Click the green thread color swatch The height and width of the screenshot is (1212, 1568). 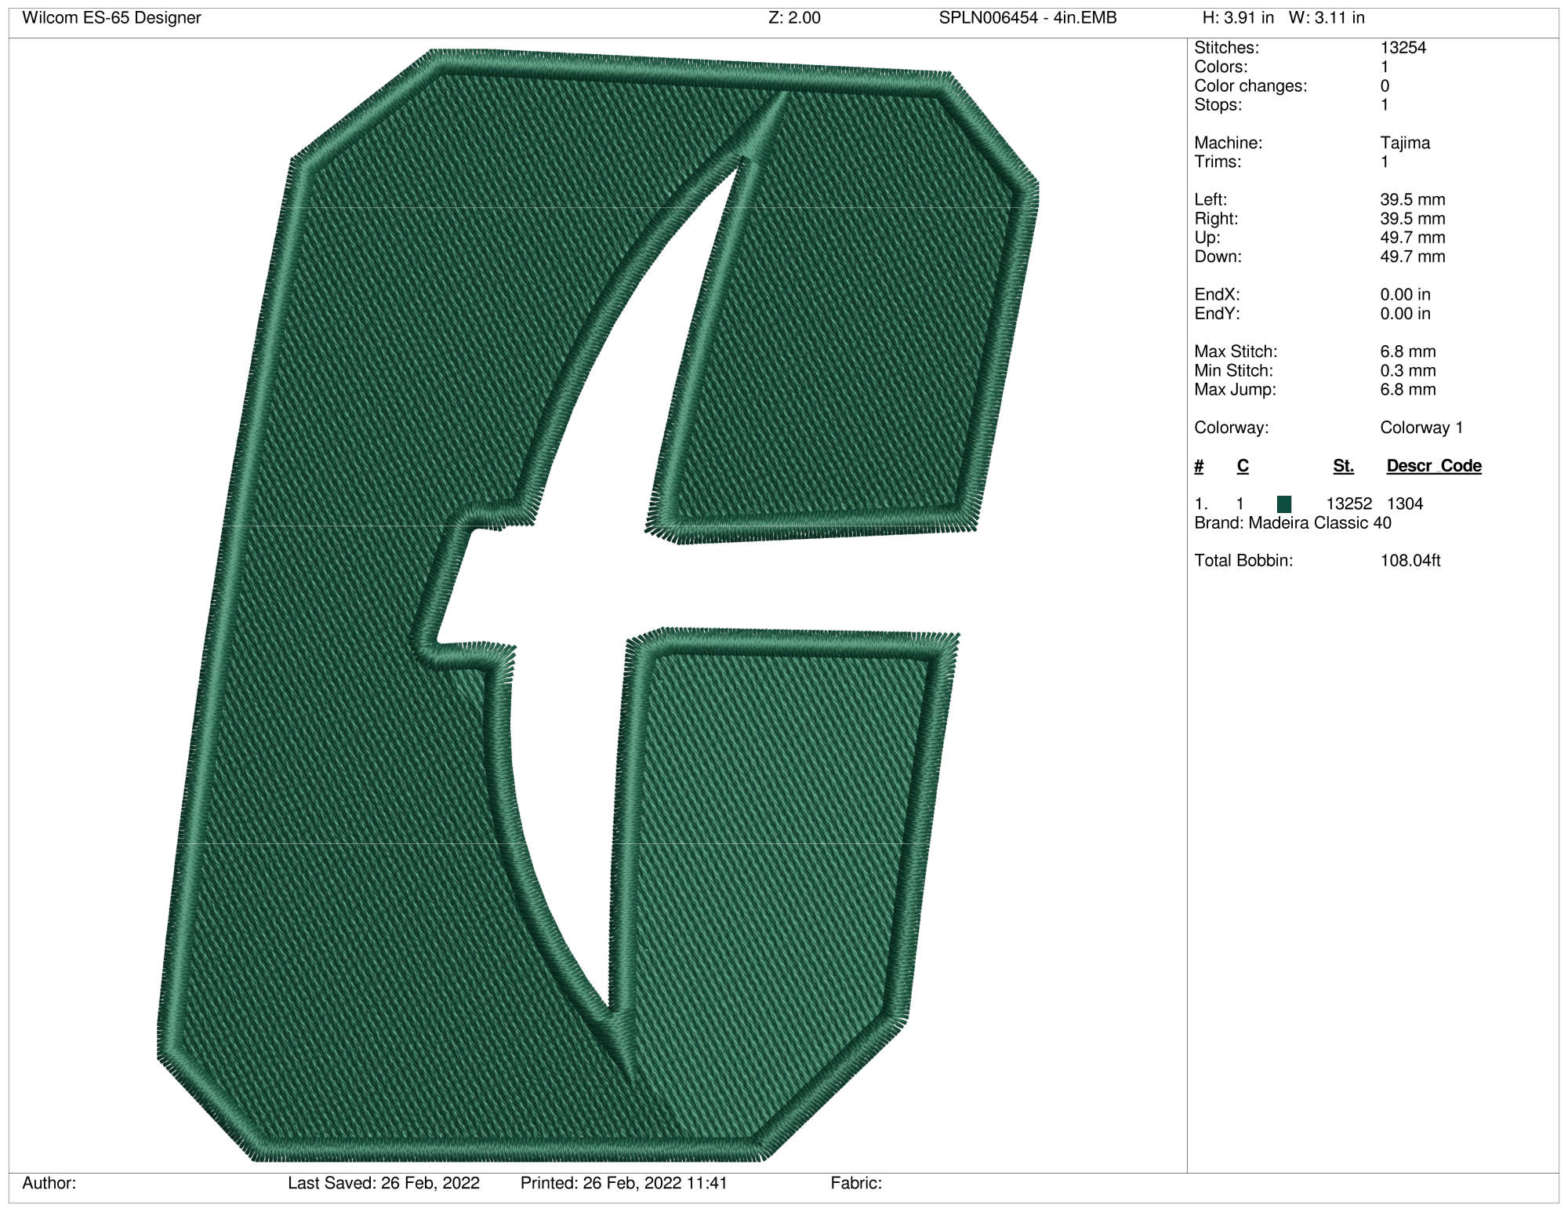point(1284,504)
